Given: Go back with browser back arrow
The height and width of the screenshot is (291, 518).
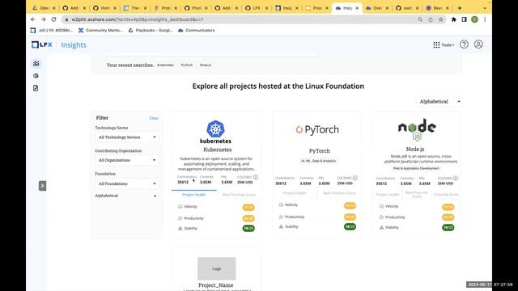Looking at the screenshot, I should [32, 19].
